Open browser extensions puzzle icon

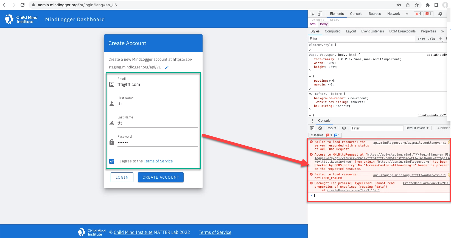coord(427,5)
